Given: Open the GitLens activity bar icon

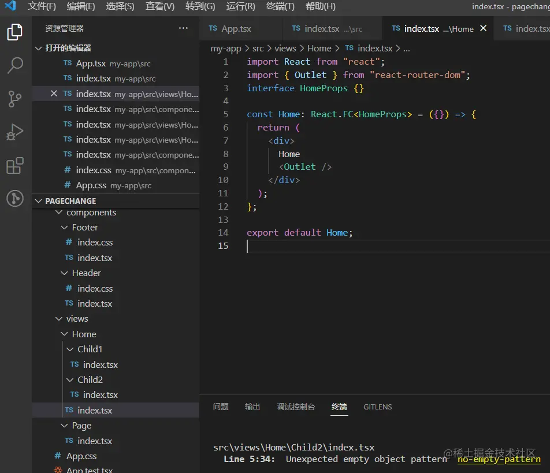Looking at the screenshot, I should tap(15, 199).
